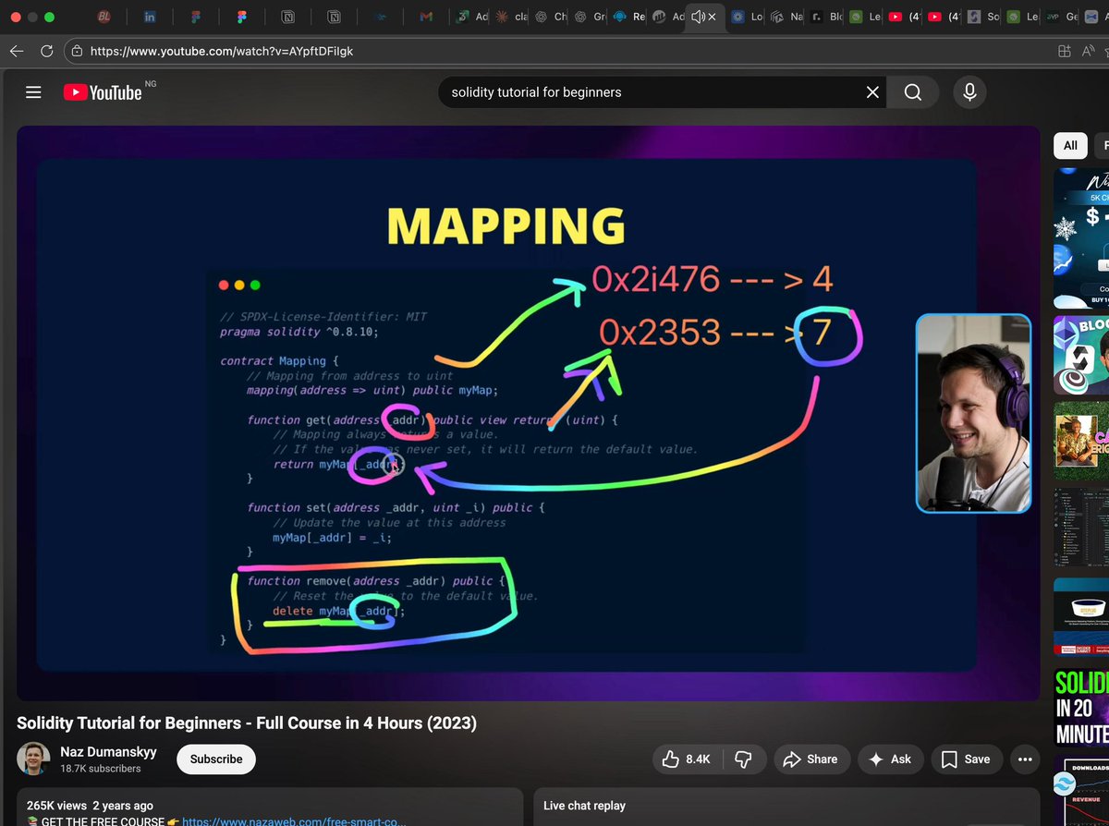Like the video (8.4K)

tap(687, 759)
